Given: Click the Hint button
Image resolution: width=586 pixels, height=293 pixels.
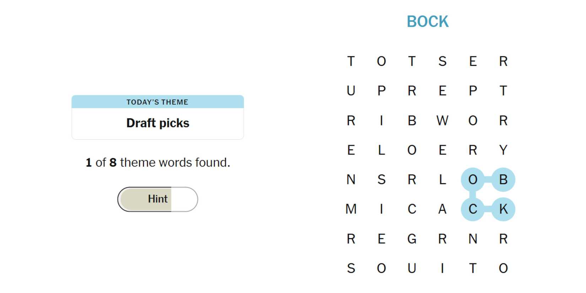Looking at the screenshot, I should [x=158, y=199].
